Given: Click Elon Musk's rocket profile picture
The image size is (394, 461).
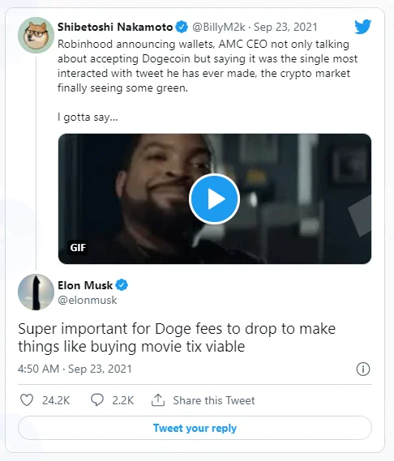Looking at the screenshot, I should click(x=36, y=292).
